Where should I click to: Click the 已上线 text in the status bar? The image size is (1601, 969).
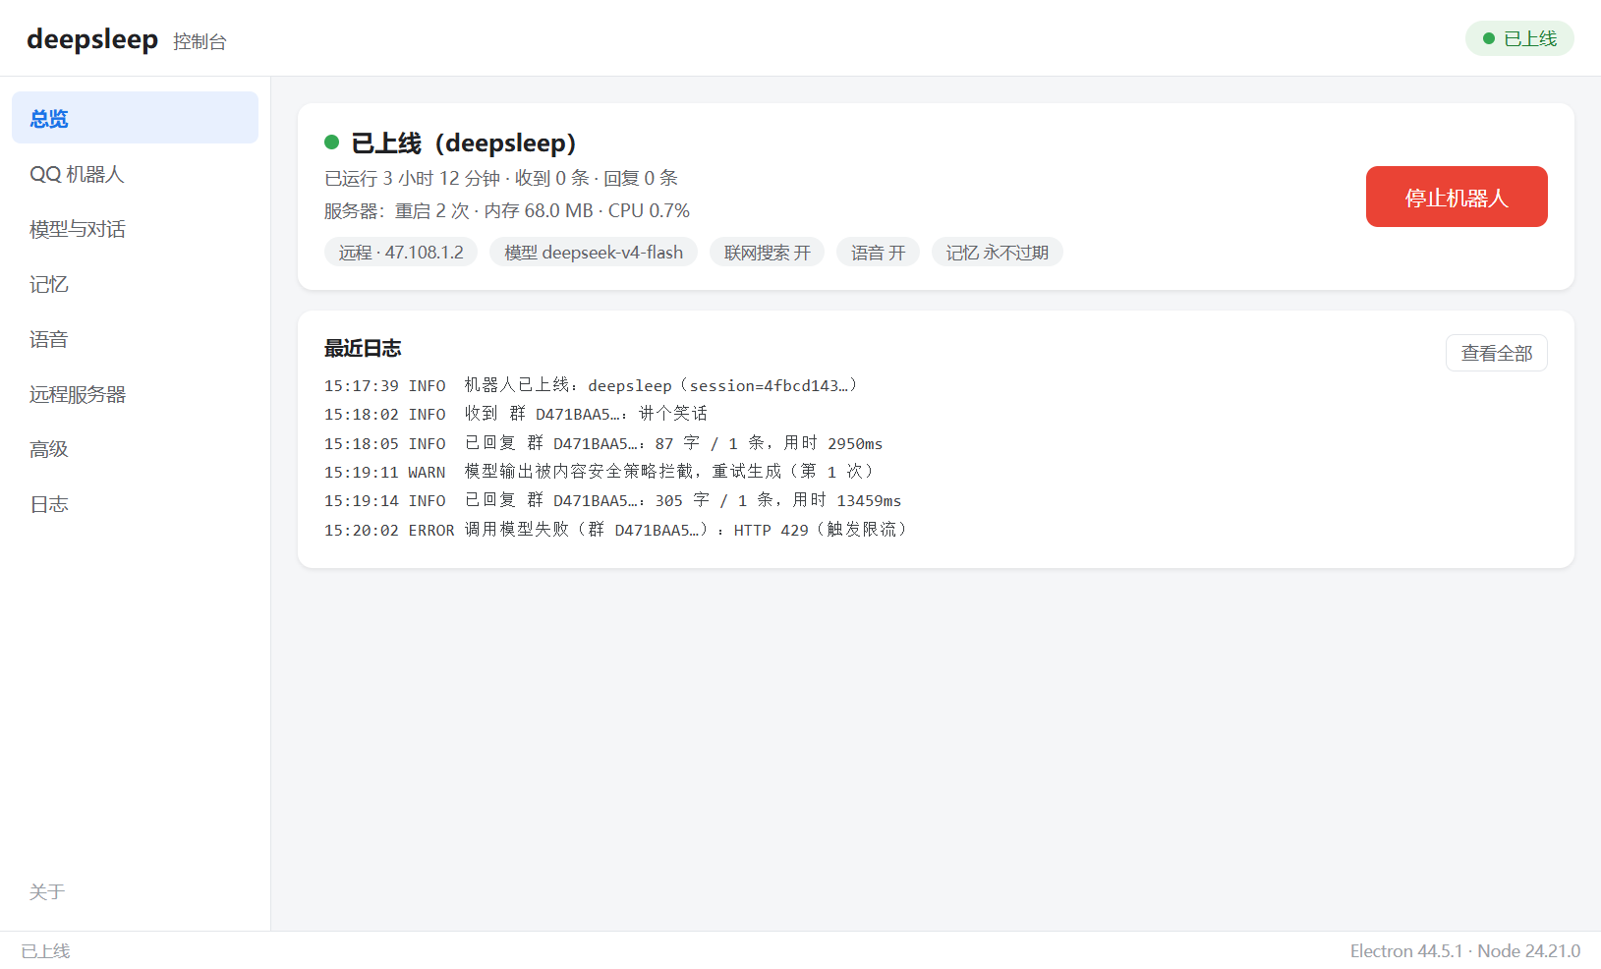(46, 950)
